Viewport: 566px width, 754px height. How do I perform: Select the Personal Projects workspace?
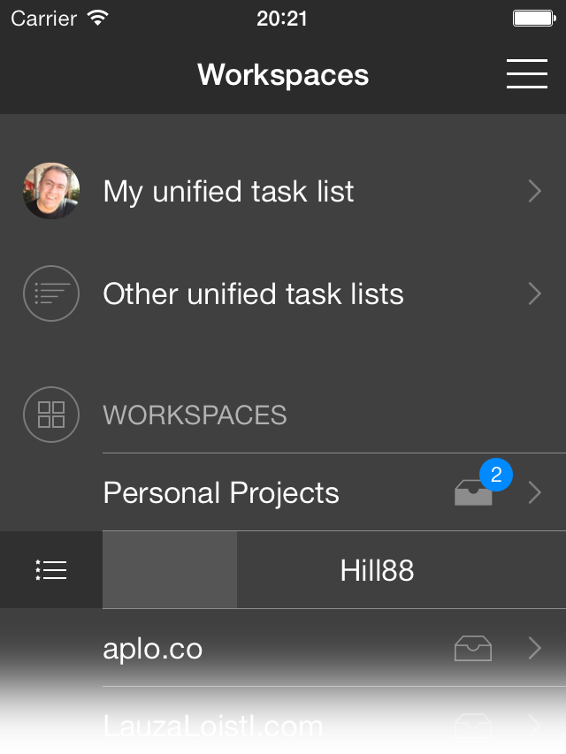click(221, 492)
